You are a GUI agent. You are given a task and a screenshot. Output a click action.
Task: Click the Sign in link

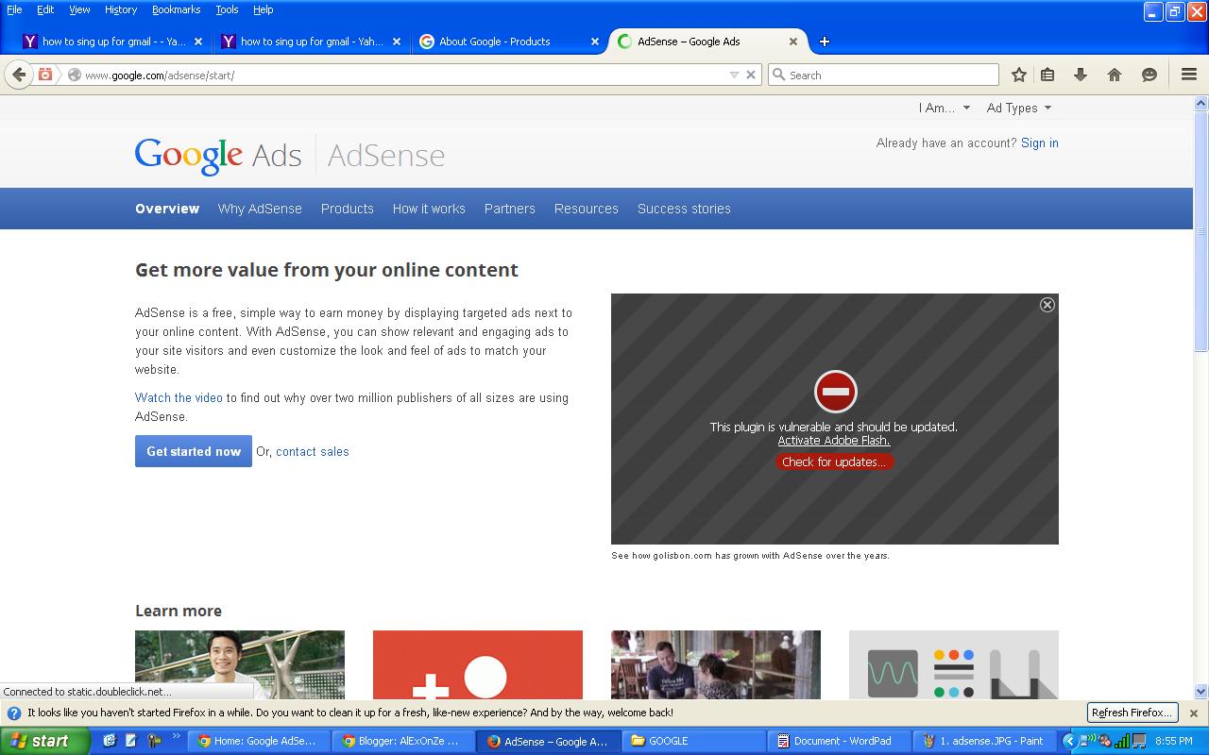[1040, 143]
